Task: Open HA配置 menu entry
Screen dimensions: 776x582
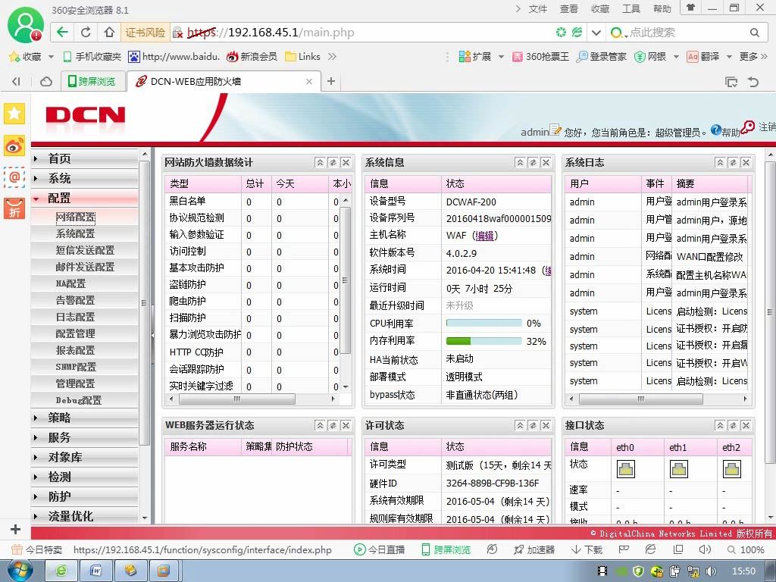Action: 70,283
